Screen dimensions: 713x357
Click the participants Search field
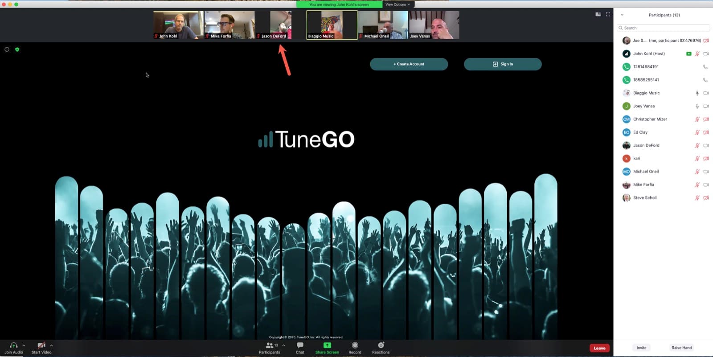pos(663,28)
